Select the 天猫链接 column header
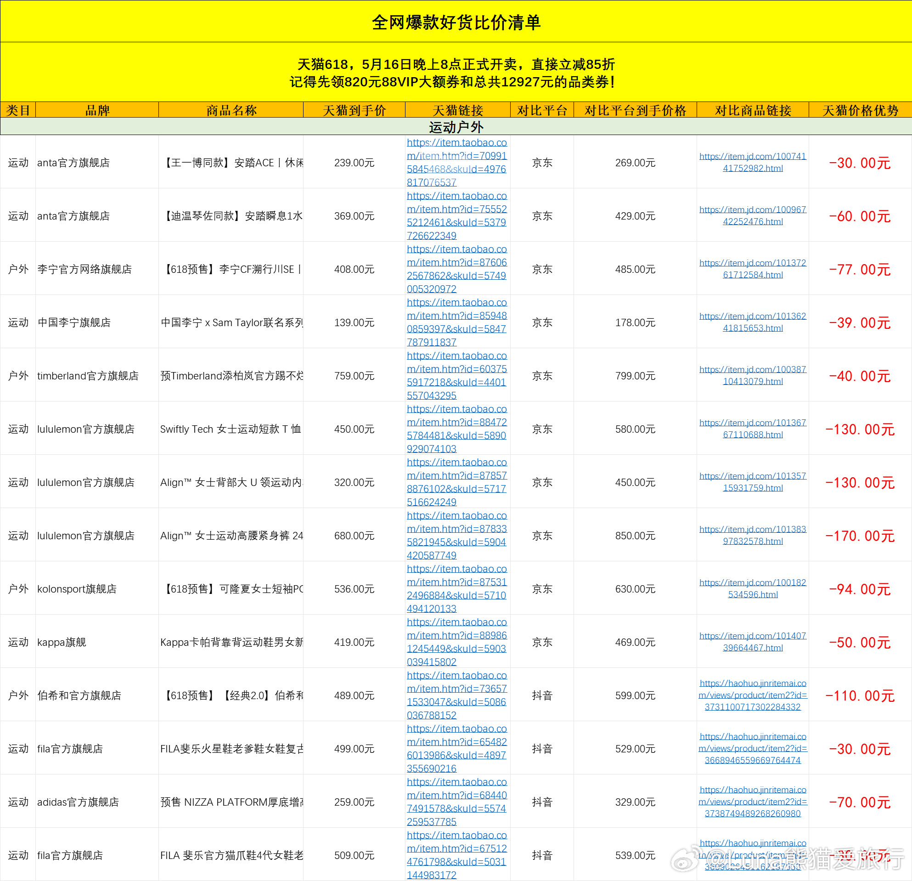Screen dimensions: 912x881 (x=458, y=110)
